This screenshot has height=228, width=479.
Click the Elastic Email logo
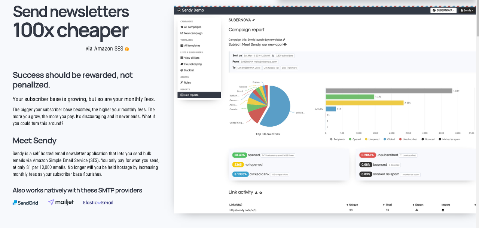pyautogui.click(x=98, y=203)
